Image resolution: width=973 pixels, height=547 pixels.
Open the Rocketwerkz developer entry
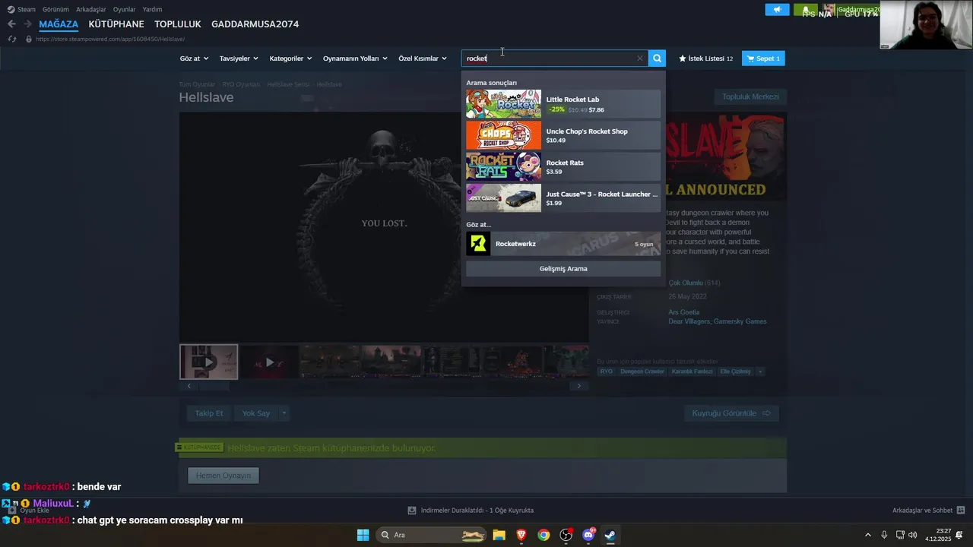click(563, 244)
